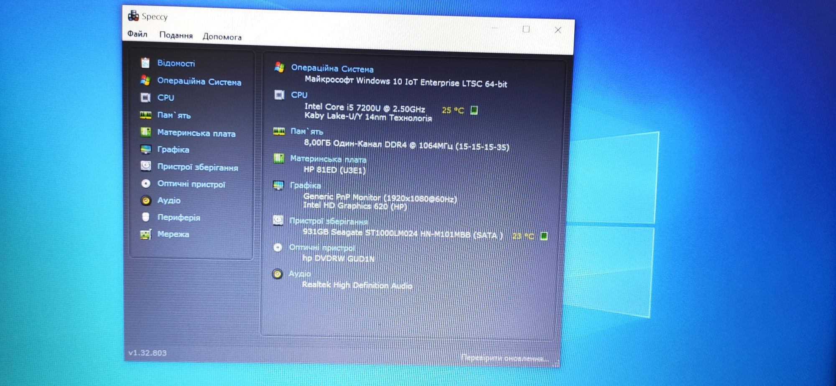This screenshot has height=386, width=836.
Task: Click the hard drive icon in summary
Action: 278,220
